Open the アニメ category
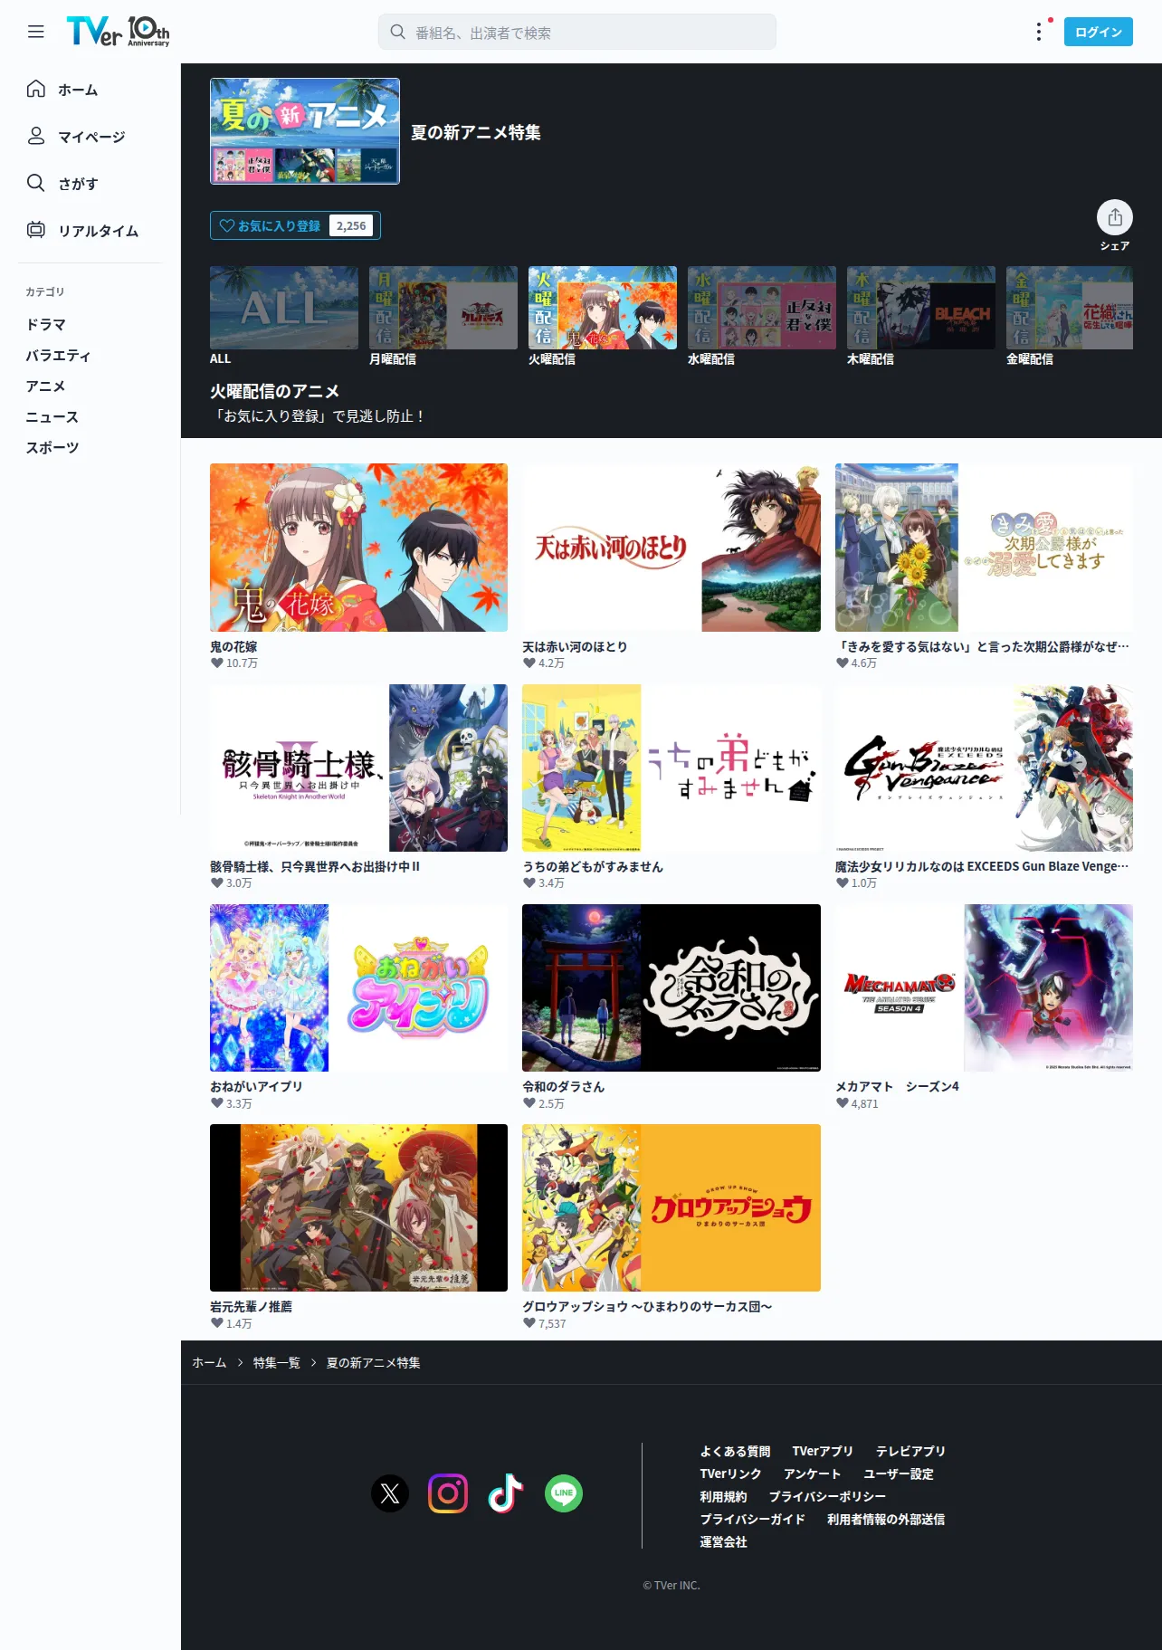 coord(46,386)
